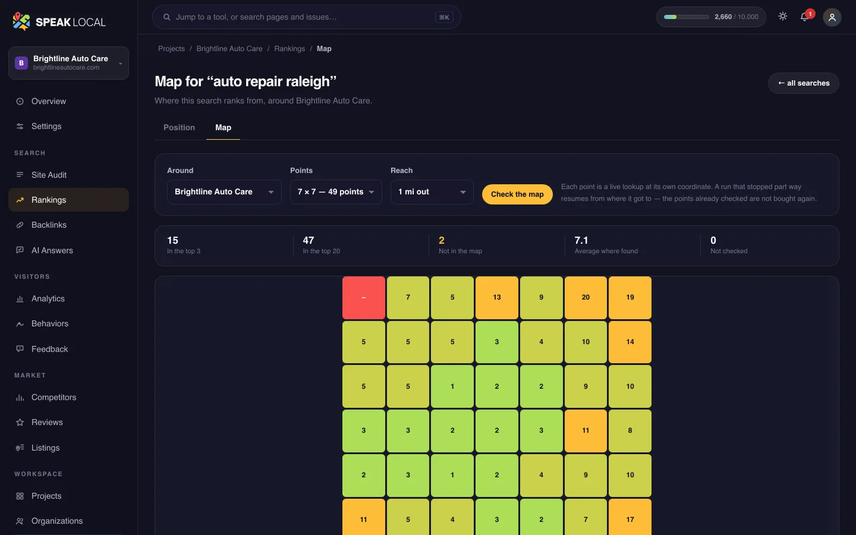Open the Reach distance dropdown
Viewport: 856px width, 535px height.
[x=432, y=192]
